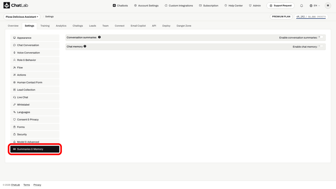Click the Lead Collection icon

pos(15,90)
